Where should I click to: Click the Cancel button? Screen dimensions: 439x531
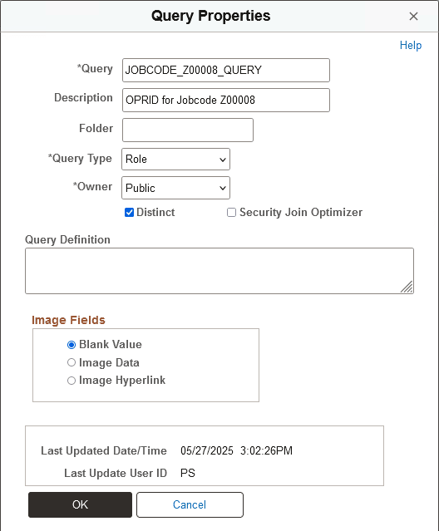pos(190,504)
